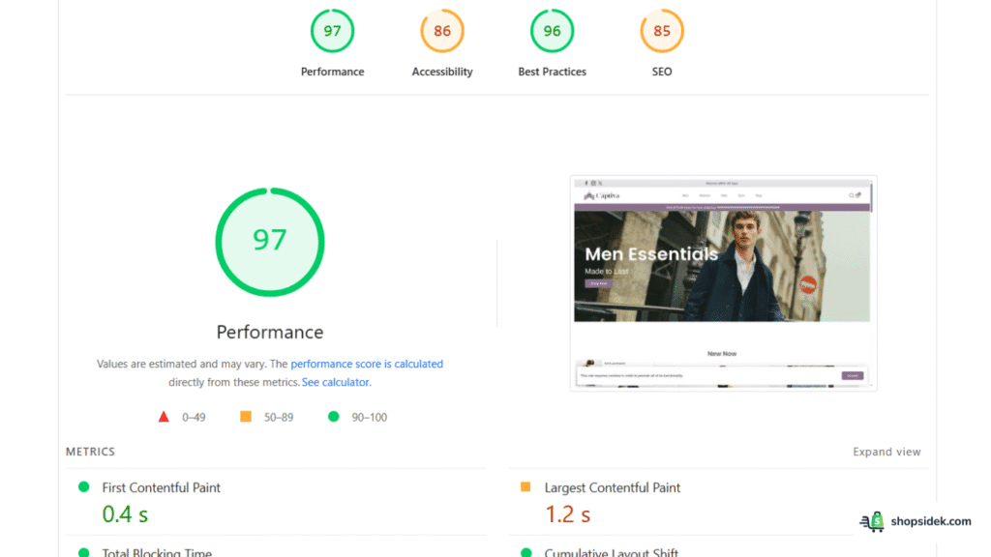Open the performance score is calculated link
Screen dimensions: 991x557
367,364
